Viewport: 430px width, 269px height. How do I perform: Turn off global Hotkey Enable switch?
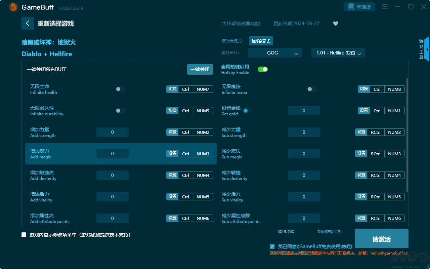coord(263,69)
